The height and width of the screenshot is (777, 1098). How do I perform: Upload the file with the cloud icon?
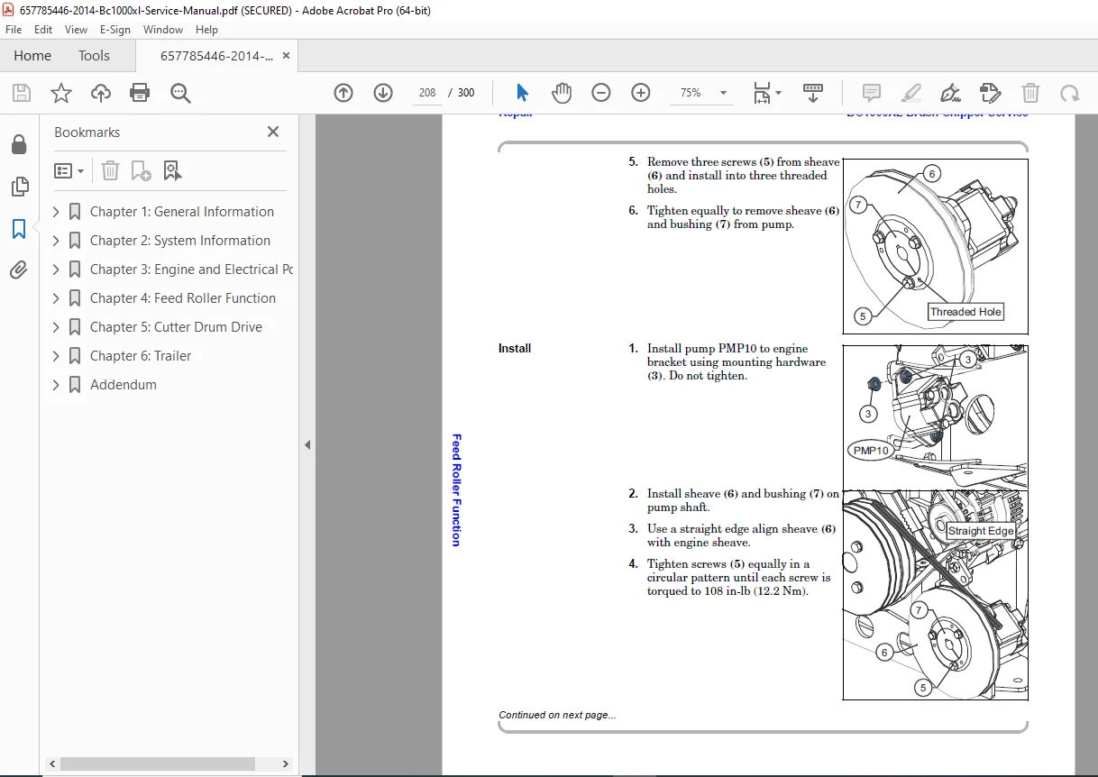click(x=101, y=93)
